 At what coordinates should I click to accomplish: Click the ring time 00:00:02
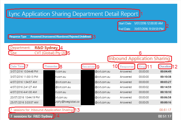click(144, 87)
